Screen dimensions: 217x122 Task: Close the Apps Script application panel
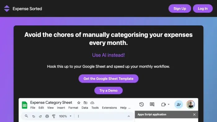coord(194,114)
